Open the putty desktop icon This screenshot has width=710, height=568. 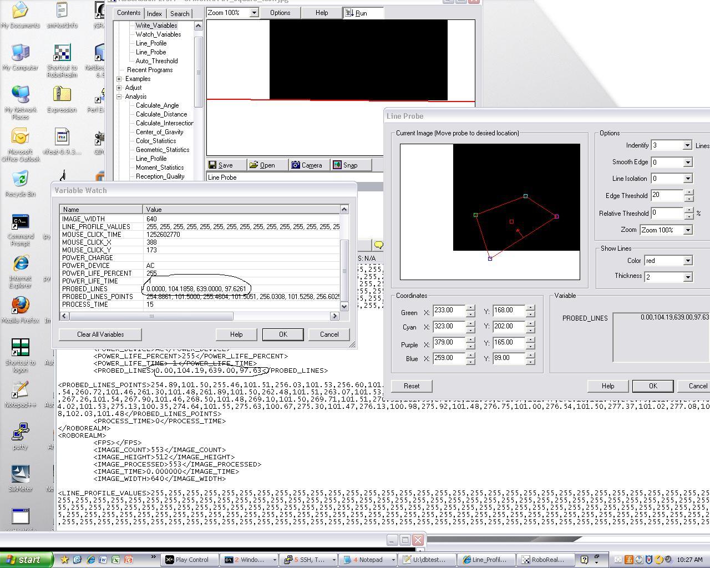click(20, 435)
